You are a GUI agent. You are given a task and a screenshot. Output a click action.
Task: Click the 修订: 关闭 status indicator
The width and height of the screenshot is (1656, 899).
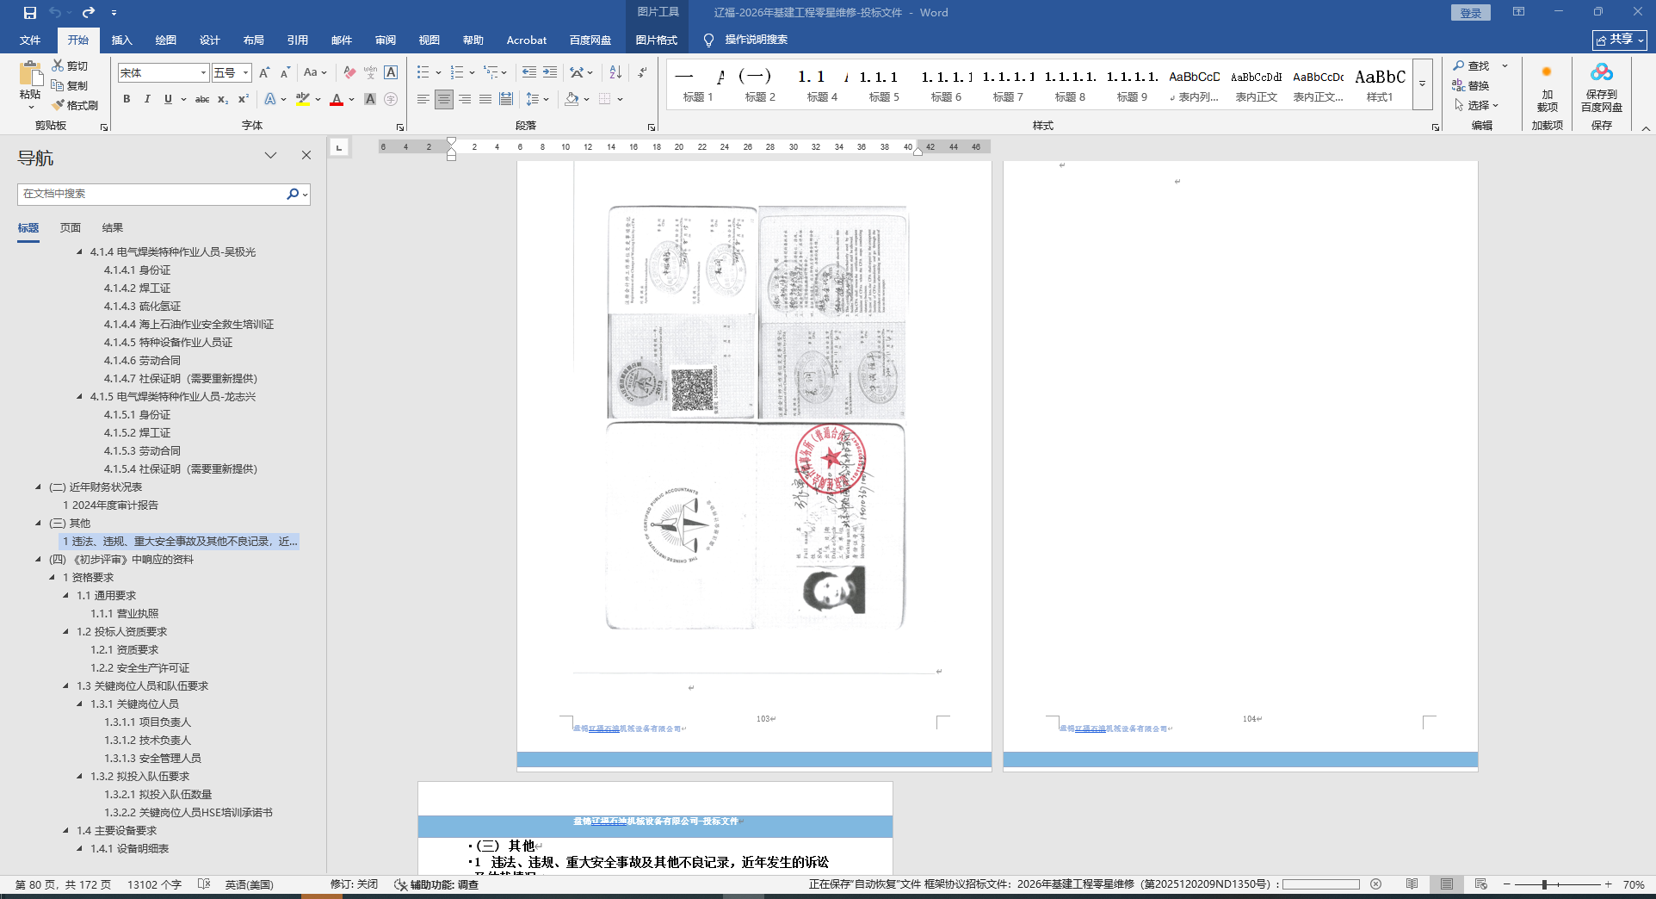pyautogui.click(x=354, y=884)
